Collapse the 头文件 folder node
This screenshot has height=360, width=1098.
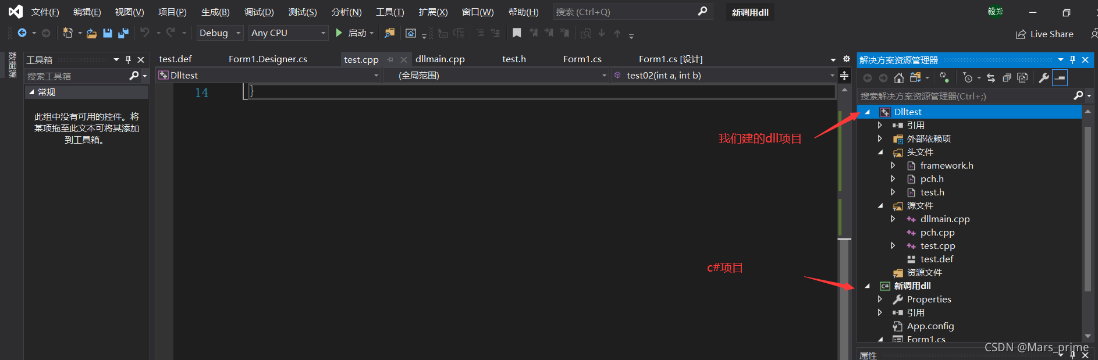point(880,152)
